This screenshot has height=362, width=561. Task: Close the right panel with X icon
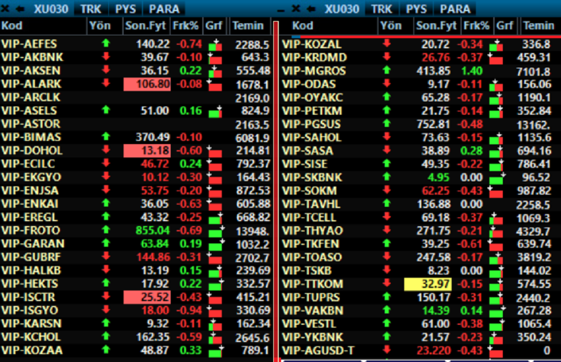pos(296,8)
